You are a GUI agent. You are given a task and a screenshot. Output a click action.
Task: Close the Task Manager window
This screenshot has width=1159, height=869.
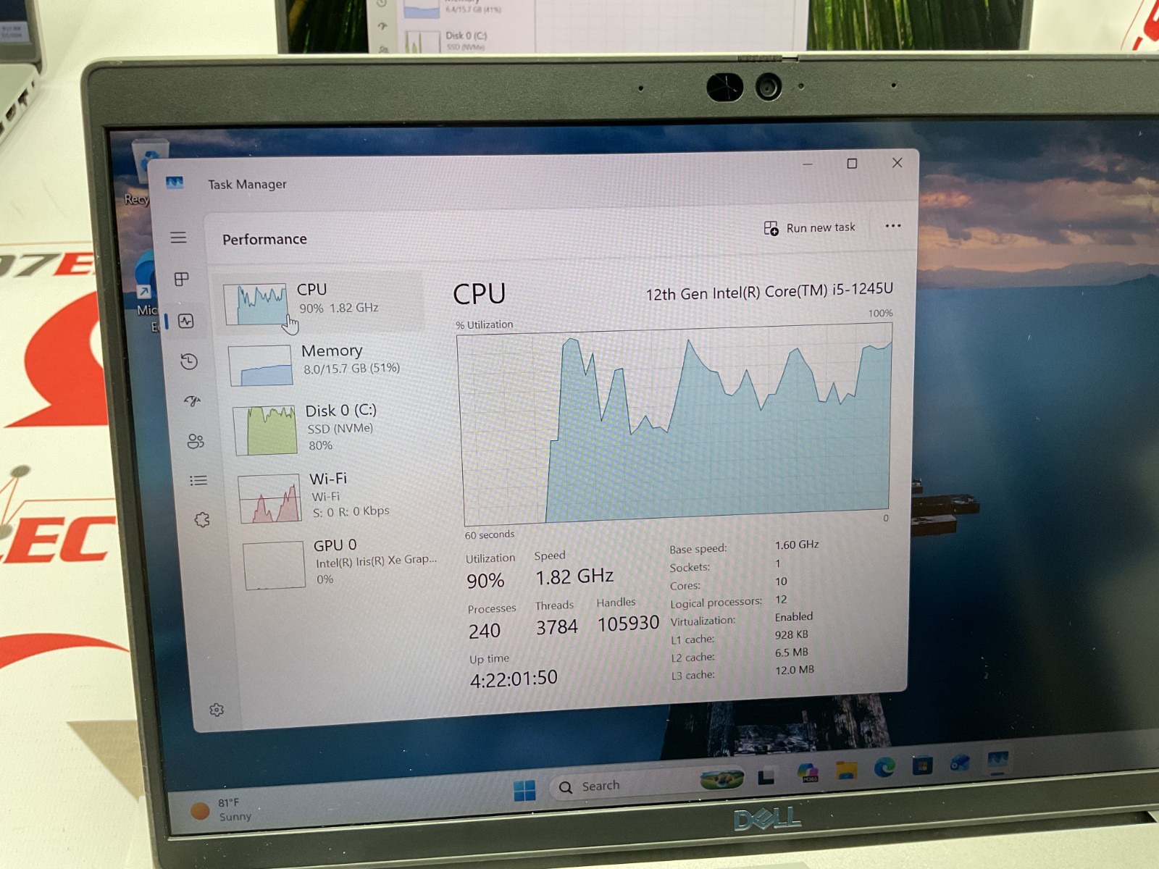coord(897,163)
